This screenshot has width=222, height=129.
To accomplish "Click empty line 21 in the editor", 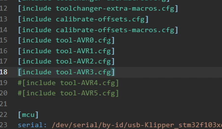I will (95, 104).
